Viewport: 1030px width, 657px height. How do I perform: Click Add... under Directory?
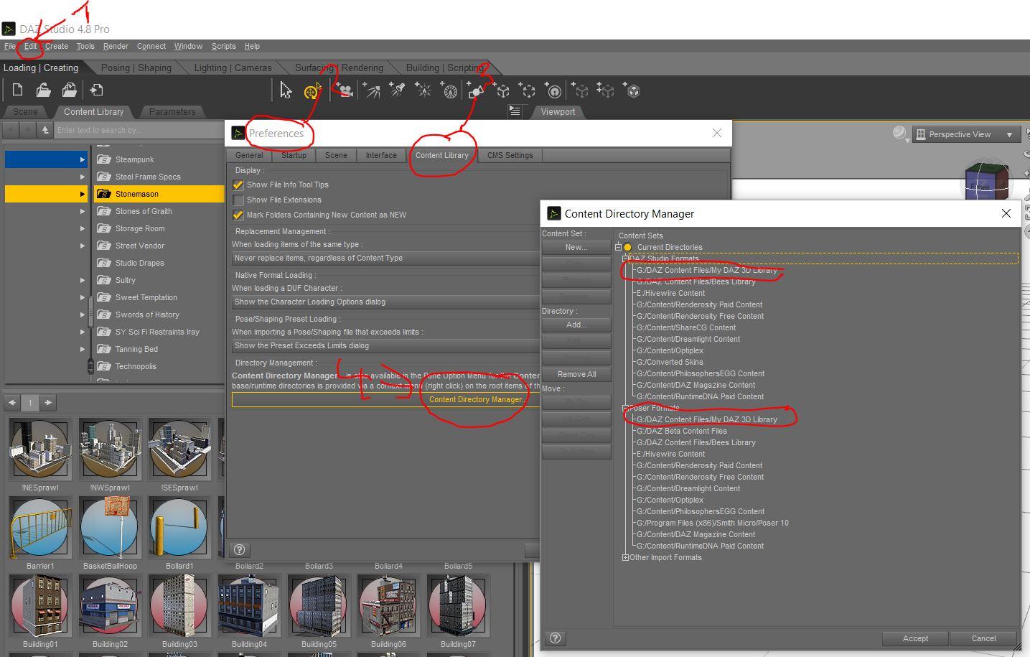pyautogui.click(x=576, y=325)
